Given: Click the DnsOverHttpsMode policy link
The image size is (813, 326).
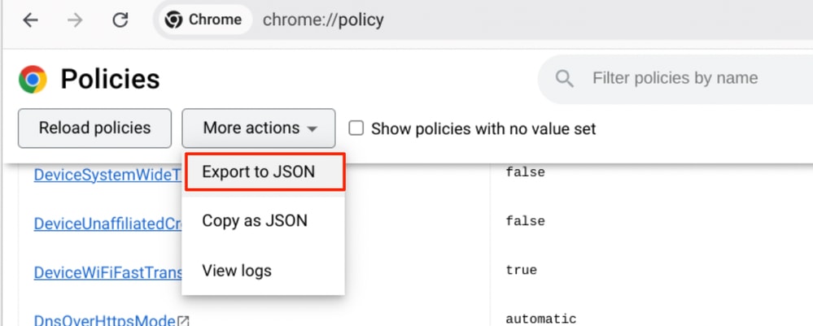Looking at the screenshot, I should (104, 320).
